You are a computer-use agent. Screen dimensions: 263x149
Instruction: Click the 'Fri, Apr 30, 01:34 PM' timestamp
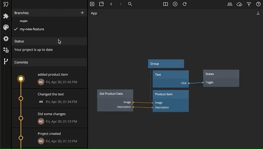click(x=61, y=102)
